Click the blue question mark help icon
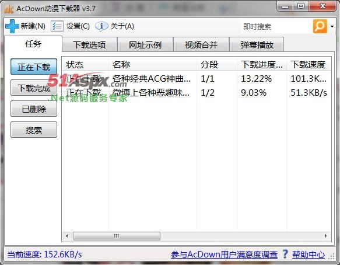 [x=285, y=254]
